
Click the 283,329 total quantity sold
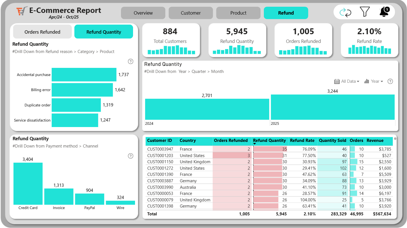(x=339, y=214)
